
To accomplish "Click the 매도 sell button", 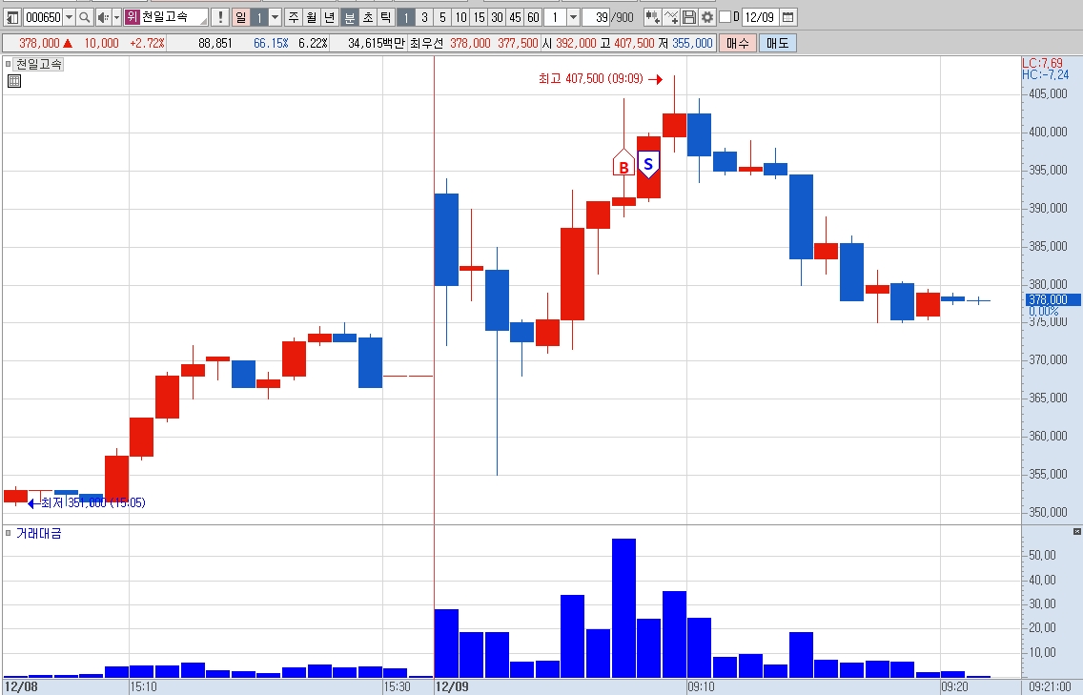I will pyautogui.click(x=778, y=44).
